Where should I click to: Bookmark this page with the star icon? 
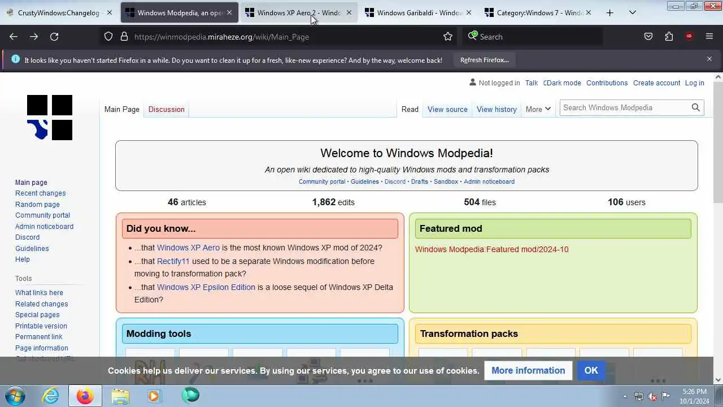tap(448, 36)
